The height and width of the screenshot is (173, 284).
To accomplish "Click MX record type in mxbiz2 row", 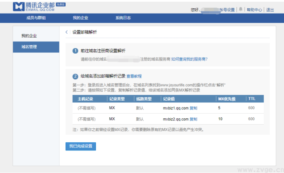I will pyautogui.click(x=112, y=119).
